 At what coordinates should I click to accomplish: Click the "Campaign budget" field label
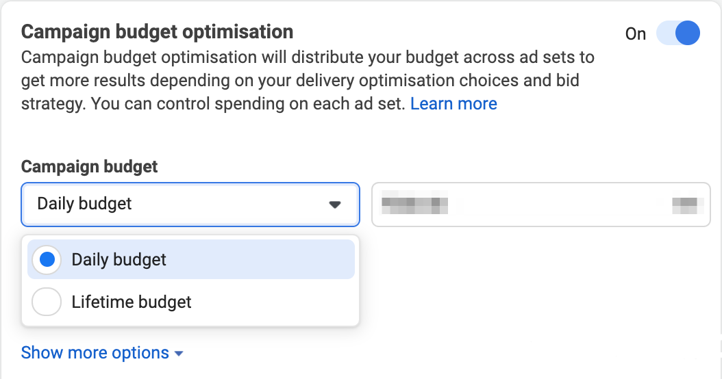click(x=90, y=166)
